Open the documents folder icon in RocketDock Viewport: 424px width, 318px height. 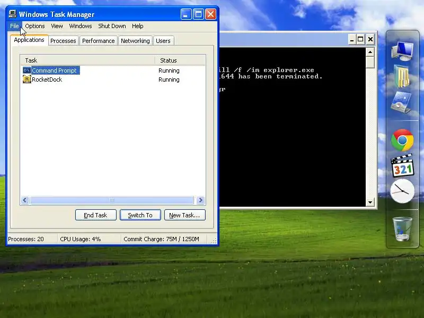402,76
